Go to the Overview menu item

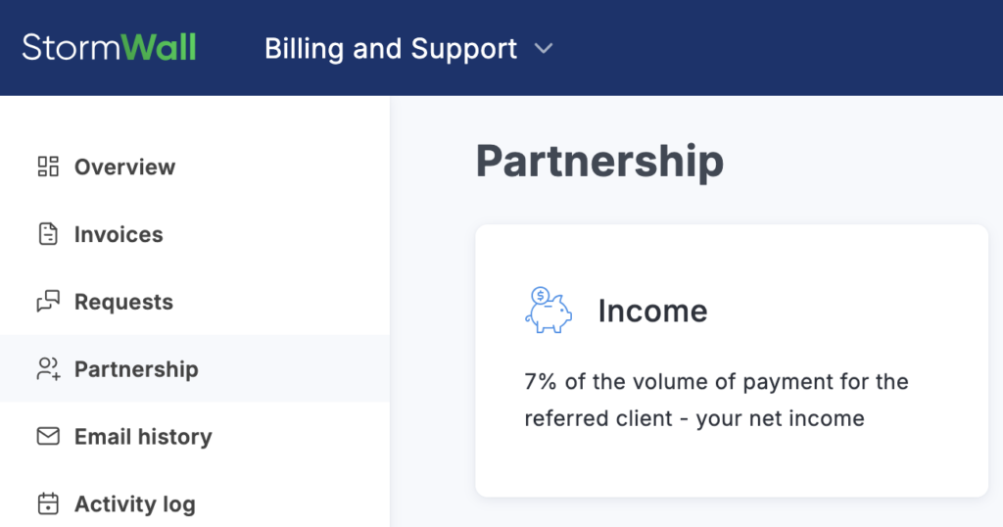click(x=124, y=167)
